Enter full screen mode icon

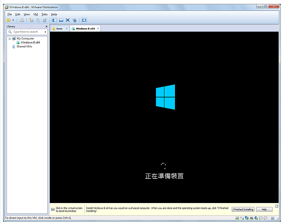point(68,20)
